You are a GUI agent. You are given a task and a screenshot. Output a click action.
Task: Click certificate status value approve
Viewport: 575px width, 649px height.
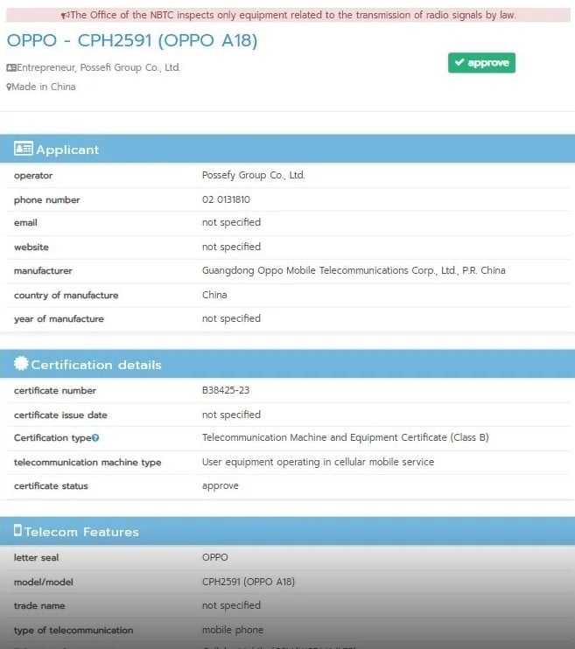[220, 486]
